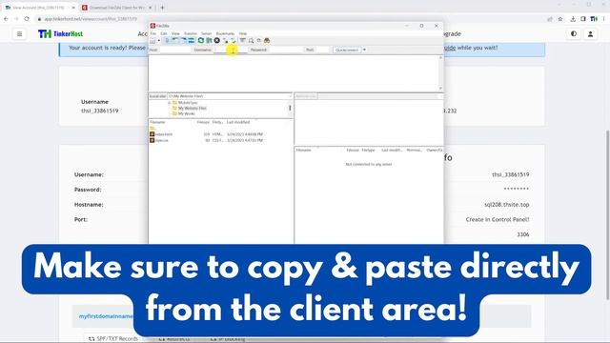Toggle the message log display in FileZilla
This screenshot has width=610, height=343.
pos(168,40)
